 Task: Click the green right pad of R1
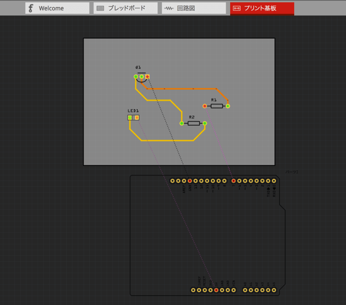[228, 106]
